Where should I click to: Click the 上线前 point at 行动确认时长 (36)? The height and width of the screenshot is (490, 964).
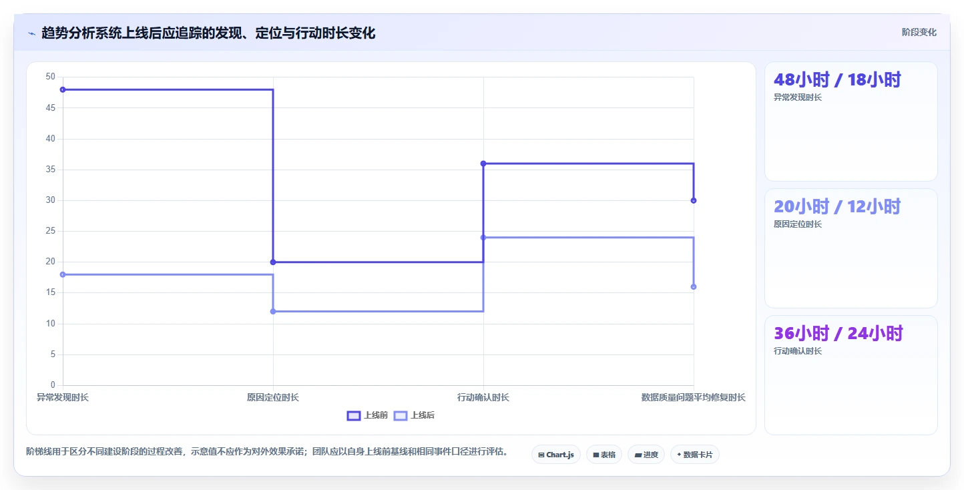tap(483, 164)
